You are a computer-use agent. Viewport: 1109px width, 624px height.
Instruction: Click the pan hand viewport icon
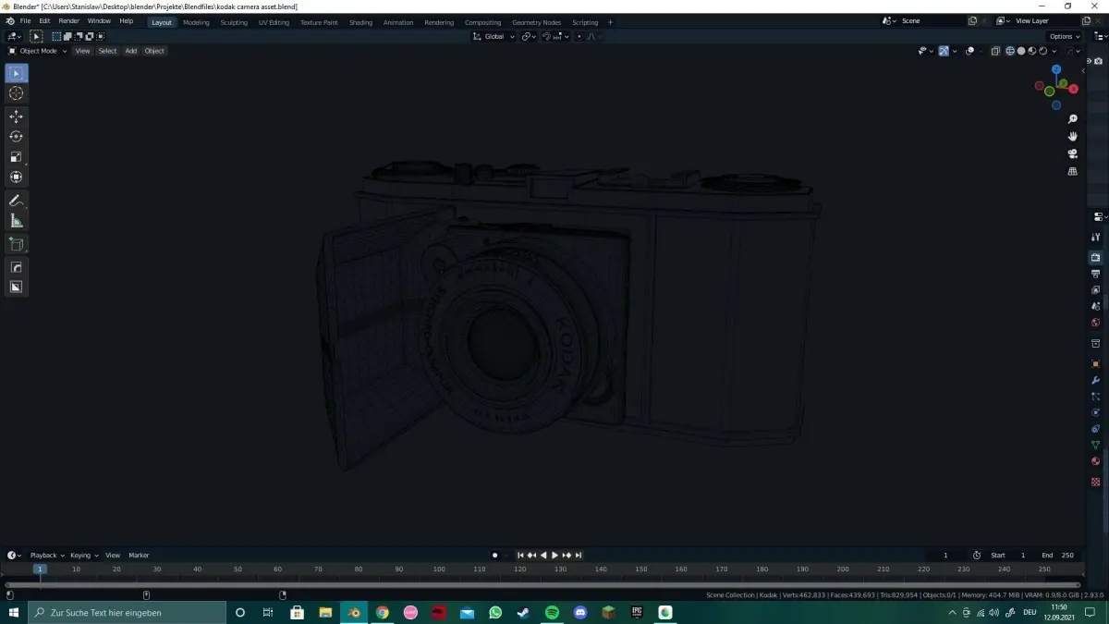(x=1073, y=137)
